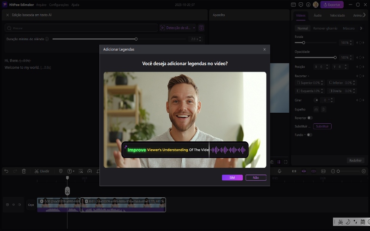370x231 pixels.
Task: Delete the selected clip with the trash icon
Action: click(x=24, y=171)
